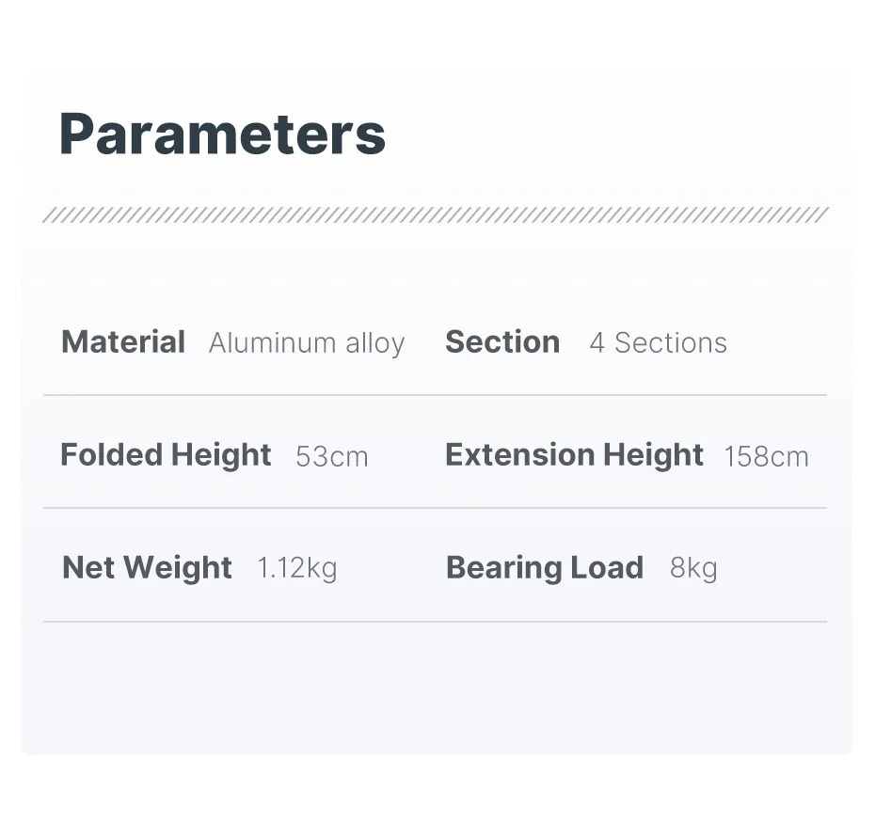Click the 158cm value
Screen dimensions: 875x823
pyautogui.click(x=766, y=457)
